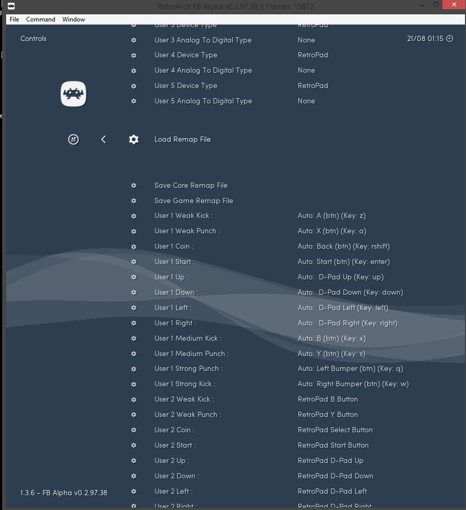
Task: Select the User 2 Down mapping label
Action: click(x=177, y=476)
